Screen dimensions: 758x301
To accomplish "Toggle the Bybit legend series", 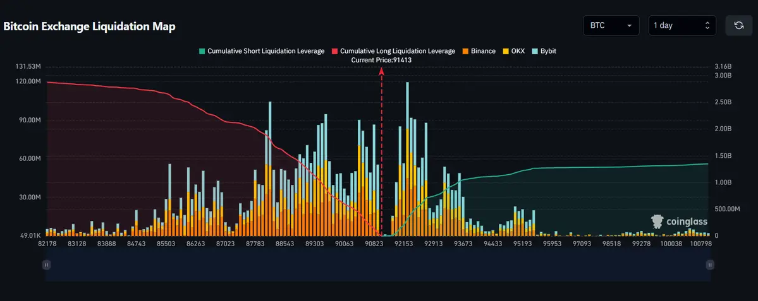I will (x=544, y=50).
